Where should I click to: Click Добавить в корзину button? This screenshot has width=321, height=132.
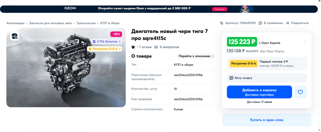point(259,92)
